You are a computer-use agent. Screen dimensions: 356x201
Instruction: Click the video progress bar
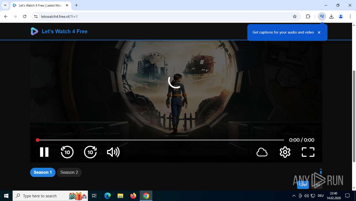coord(161,140)
